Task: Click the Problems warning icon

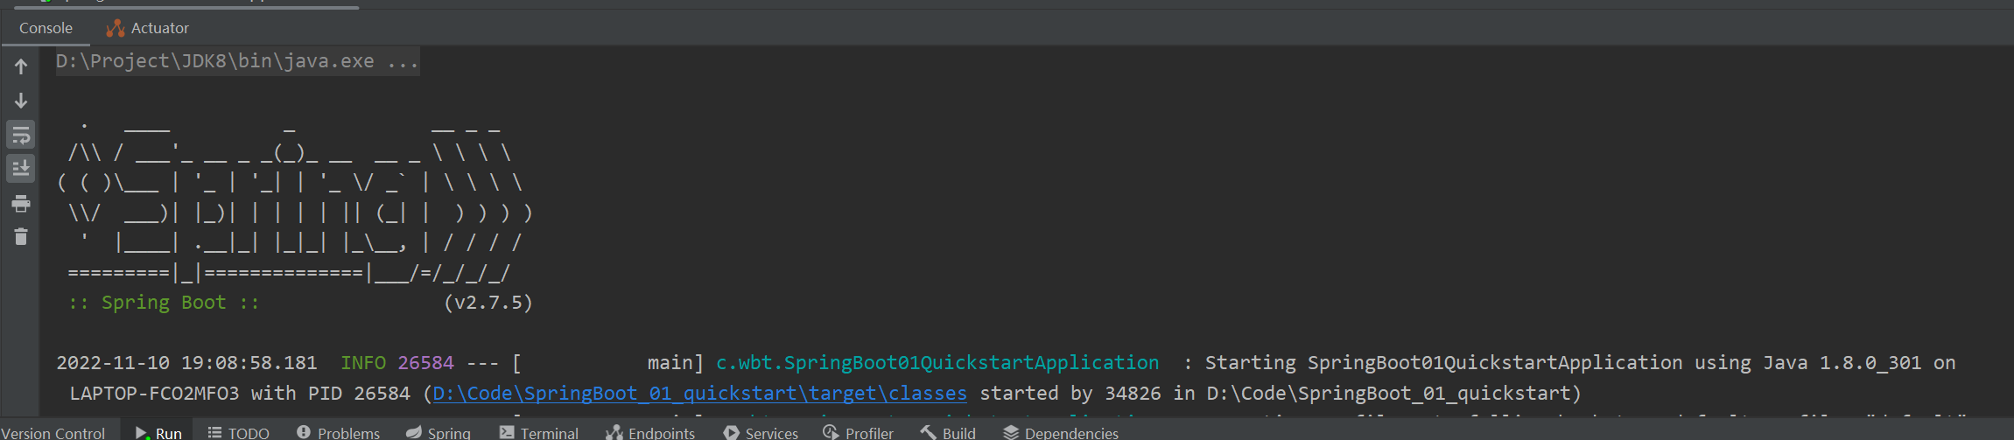Action: [304, 432]
